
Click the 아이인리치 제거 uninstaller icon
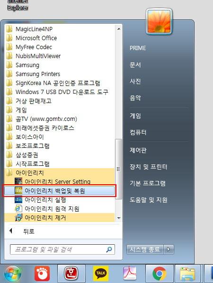[18, 217]
